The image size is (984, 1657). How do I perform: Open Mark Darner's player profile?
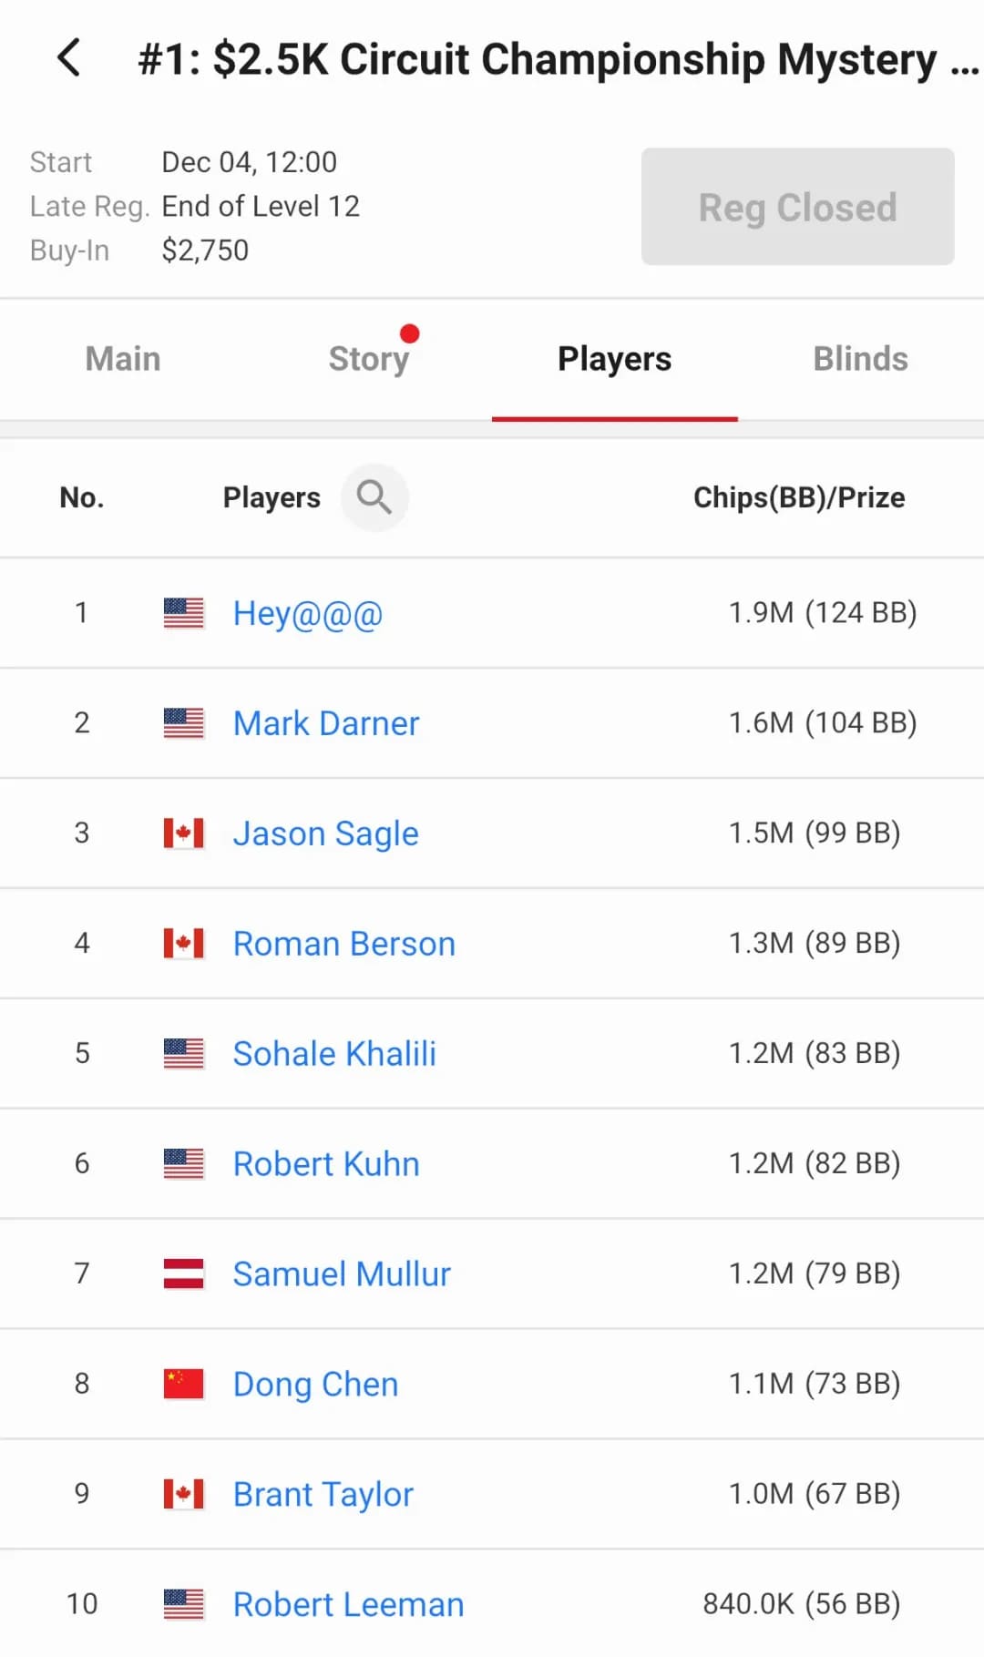[x=326, y=723]
